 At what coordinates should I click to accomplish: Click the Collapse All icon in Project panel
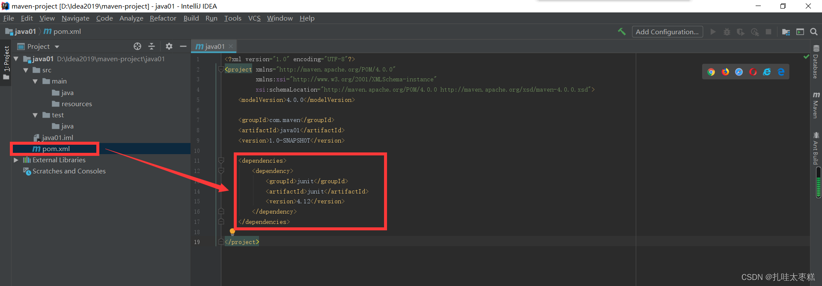coord(152,46)
